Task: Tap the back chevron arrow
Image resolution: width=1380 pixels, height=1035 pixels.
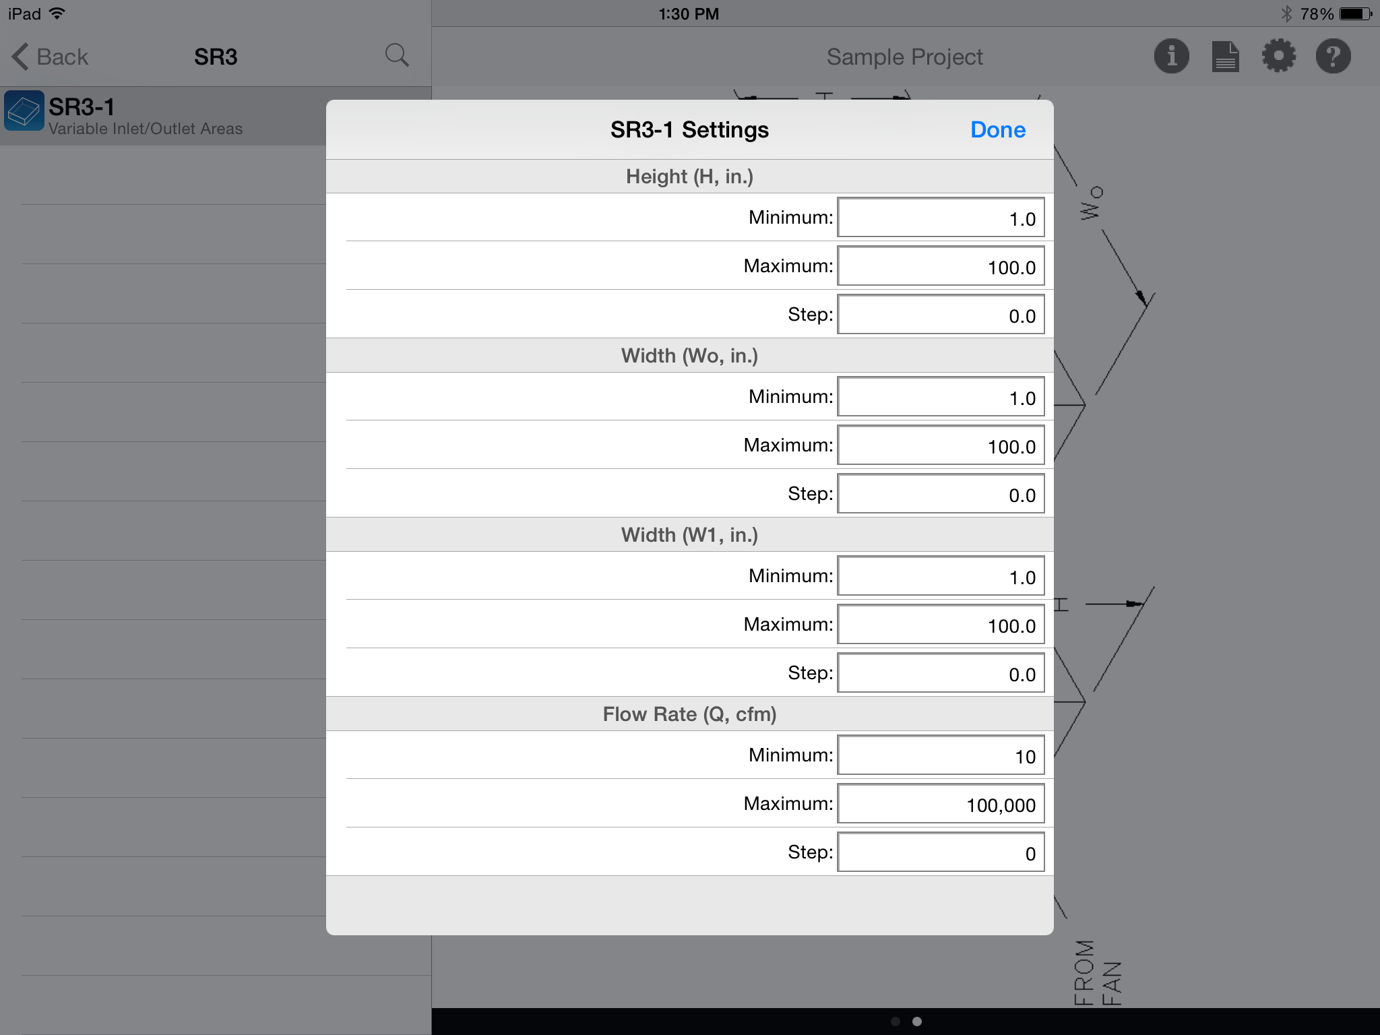Action: click(x=20, y=57)
